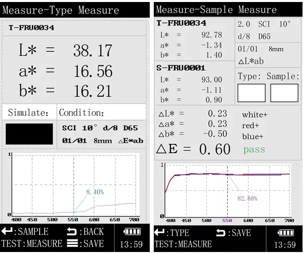Click the empty Sample color box
Viewport: 303px width, 253px height.
click(x=284, y=93)
